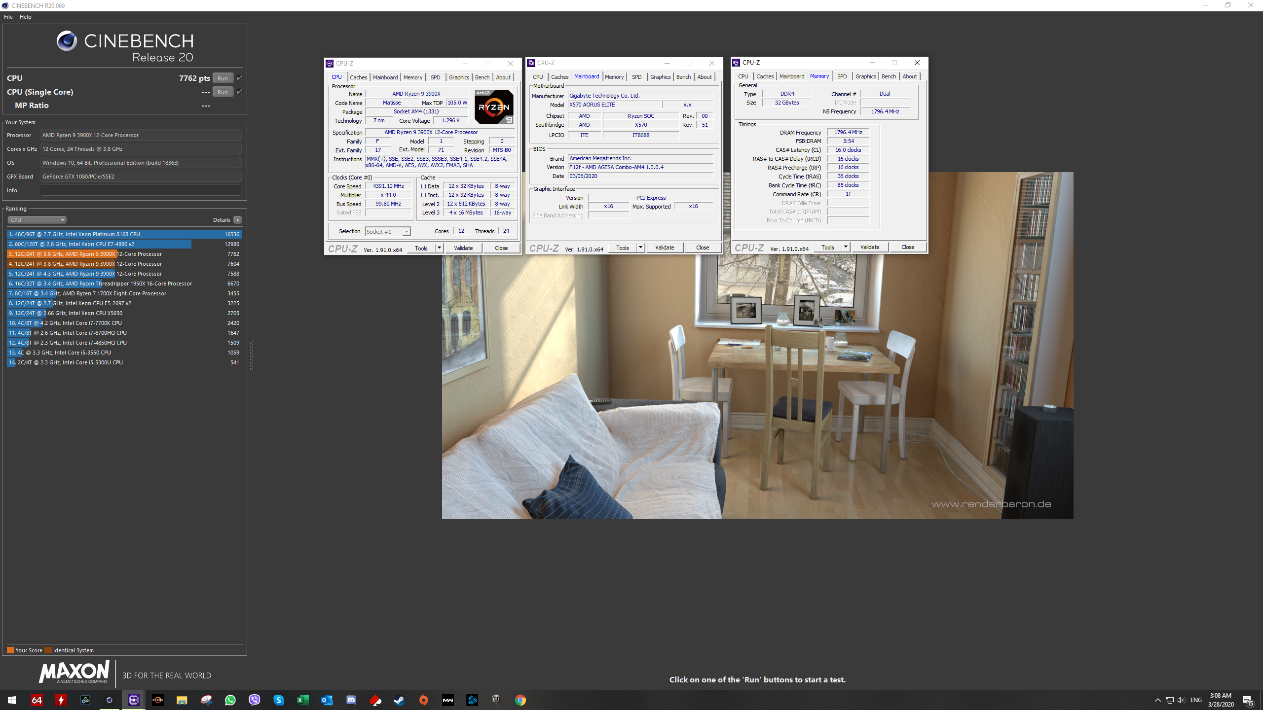Image resolution: width=1263 pixels, height=710 pixels.
Task: Launch Discord from the taskbar
Action: [x=351, y=700]
